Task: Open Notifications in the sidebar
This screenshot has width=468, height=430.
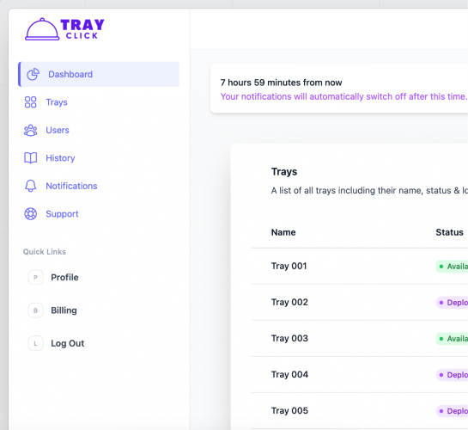Action: click(x=71, y=186)
